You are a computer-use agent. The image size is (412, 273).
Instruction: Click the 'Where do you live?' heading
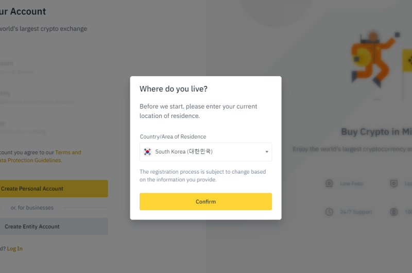pos(174,89)
